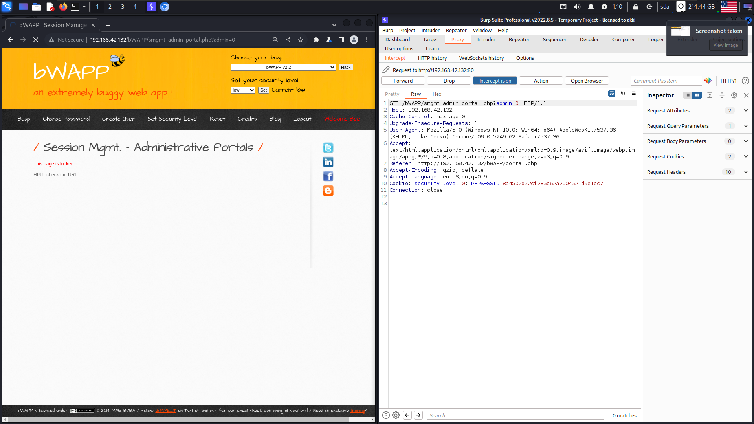The height and width of the screenshot is (424, 754).
Task: Open Inspector settings gear
Action: coord(734,95)
